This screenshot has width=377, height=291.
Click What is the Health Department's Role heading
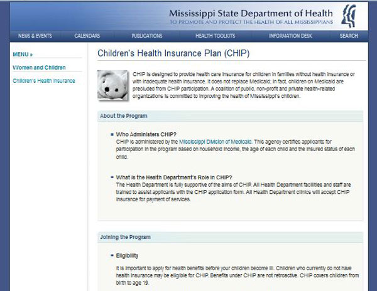coord(174,177)
